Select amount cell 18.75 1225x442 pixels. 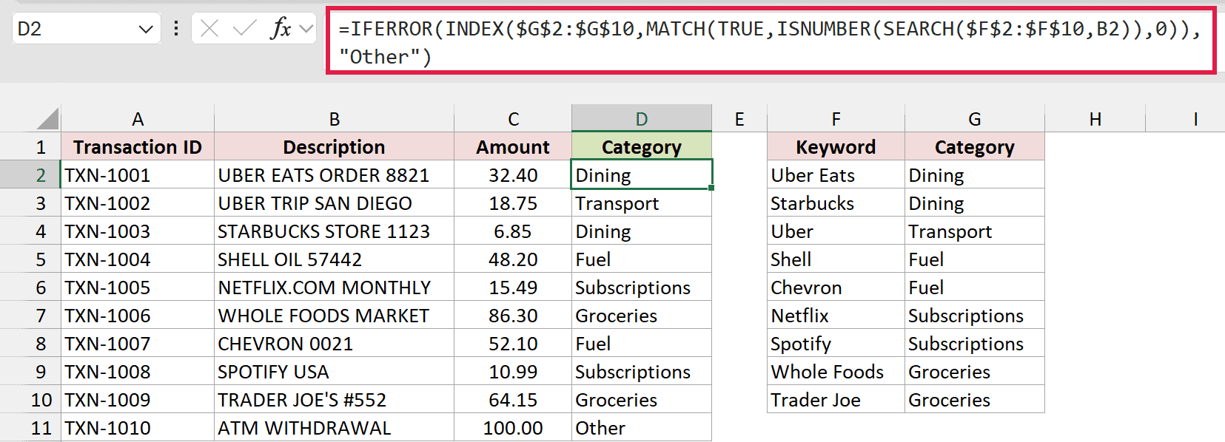[513, 203]
